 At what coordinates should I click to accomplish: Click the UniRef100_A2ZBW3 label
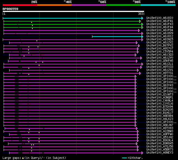coord(160,131)
